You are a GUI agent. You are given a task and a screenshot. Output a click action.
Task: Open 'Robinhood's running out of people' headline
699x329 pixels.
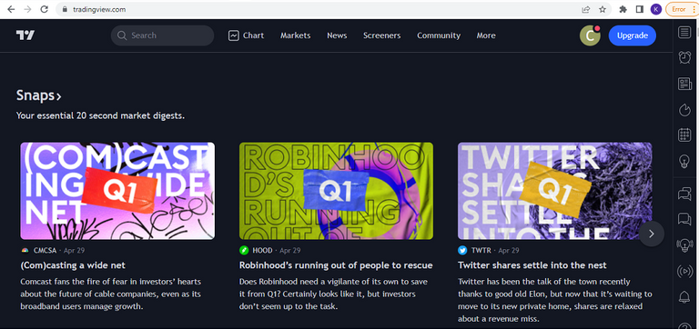coord(336,265)
